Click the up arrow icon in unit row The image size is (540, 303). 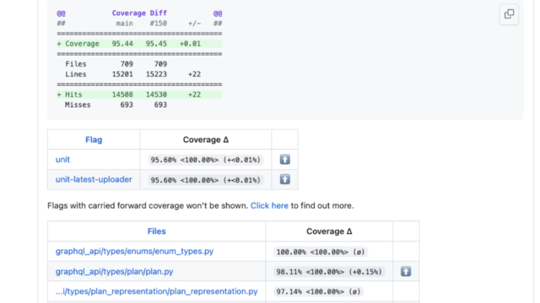(285, 159)
